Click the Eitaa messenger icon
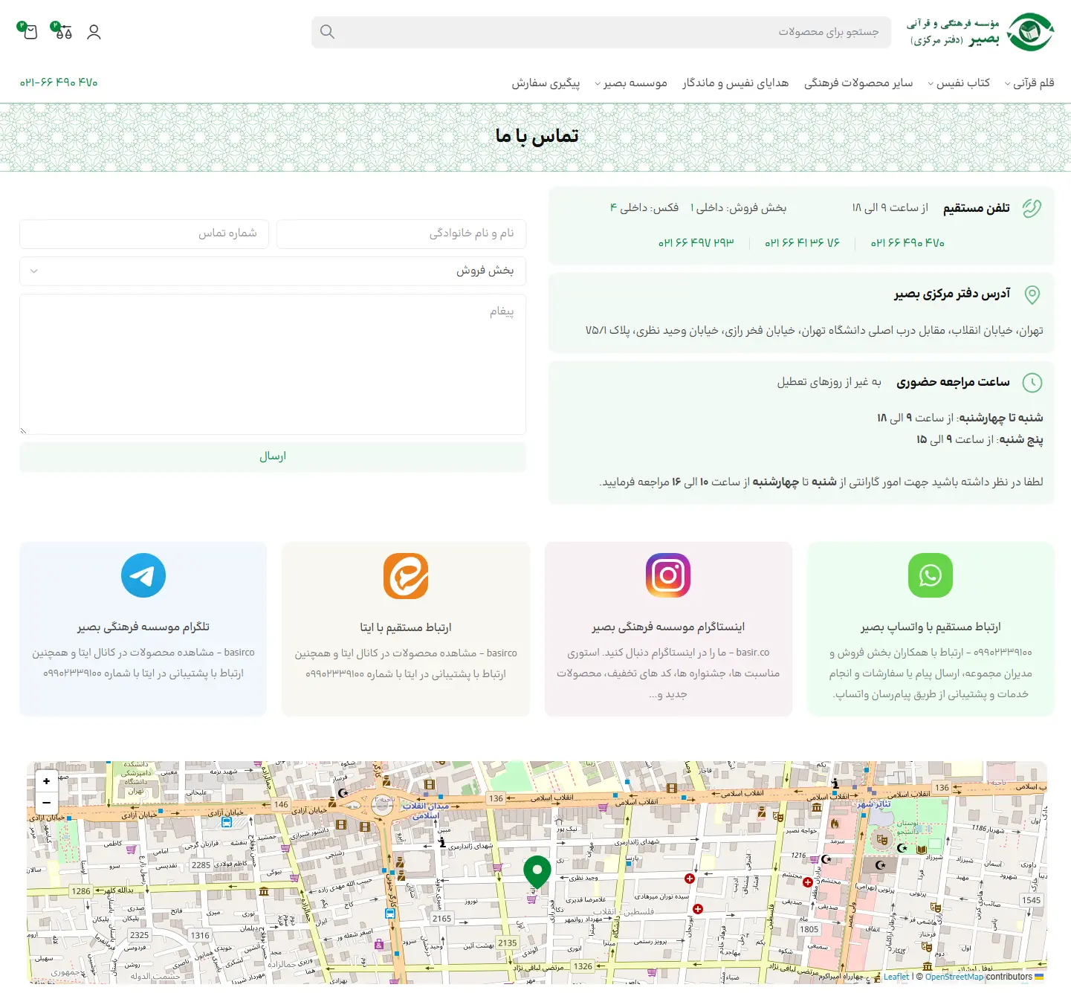Screen dimensions: 1071x996 pyautogui.click(x=406, y=576)
